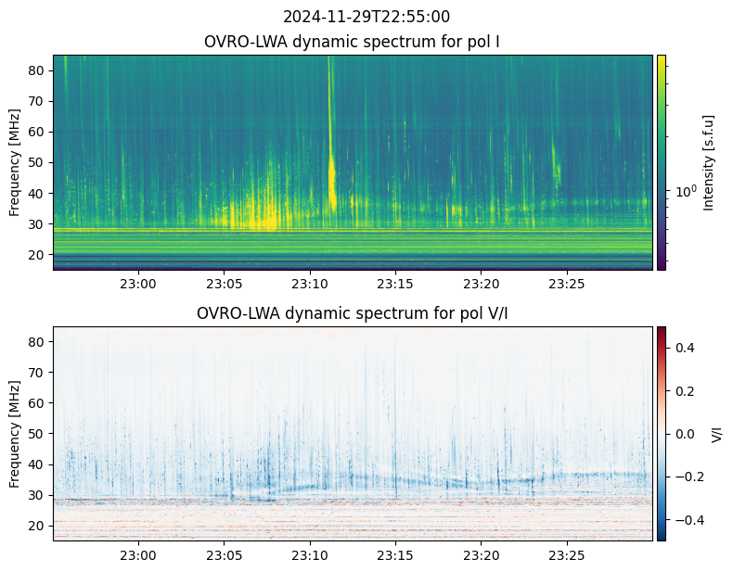Click the 80 frequency tick in top panel
The height and width of the screenshot is (572, 733).
pyautogui.click(x=35, y=70)
